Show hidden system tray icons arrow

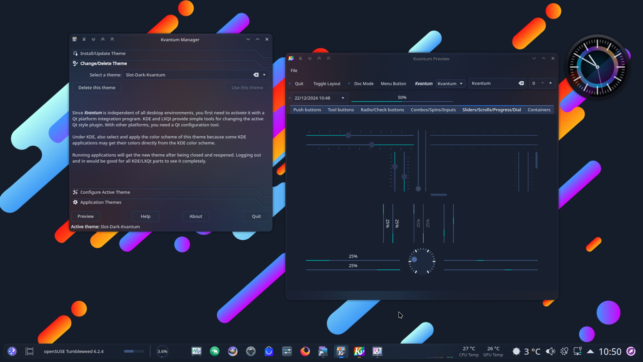pos(590,351)
